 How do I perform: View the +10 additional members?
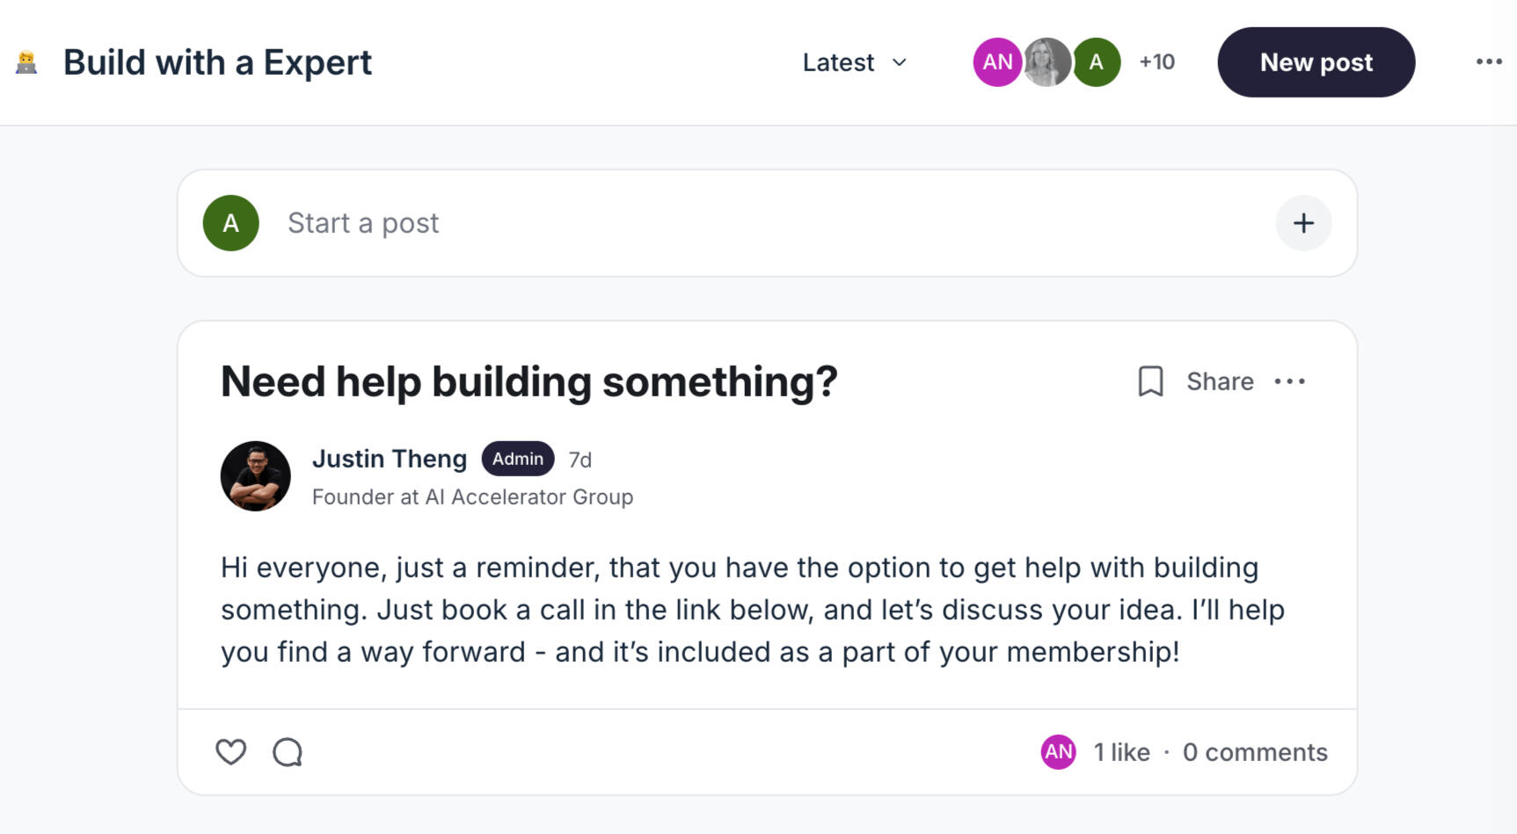1156,62
